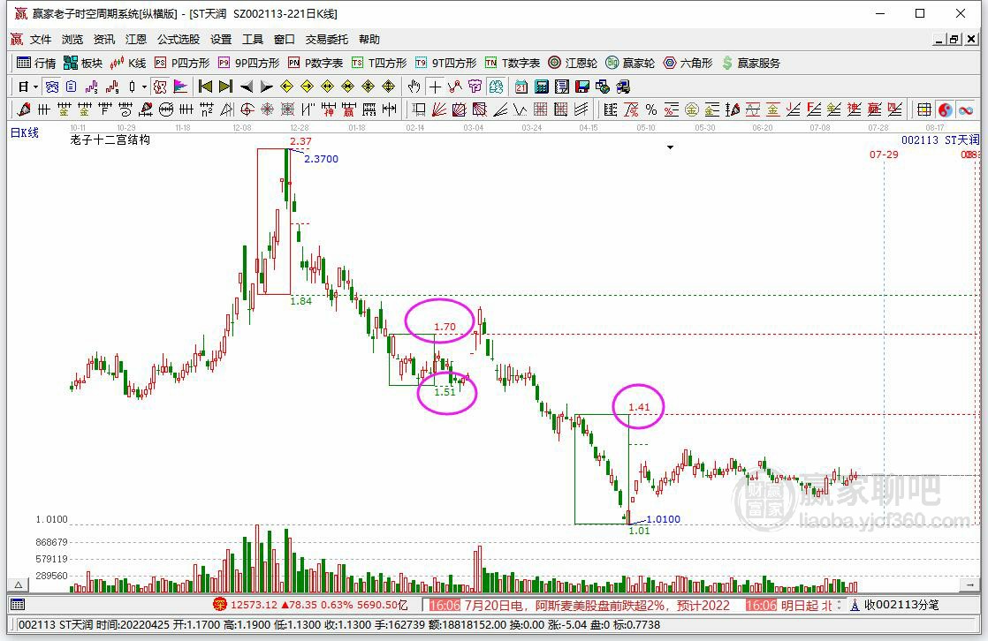Click the grid icon in bottom-left status bar

pyautogui.click(x=18, y=605)
